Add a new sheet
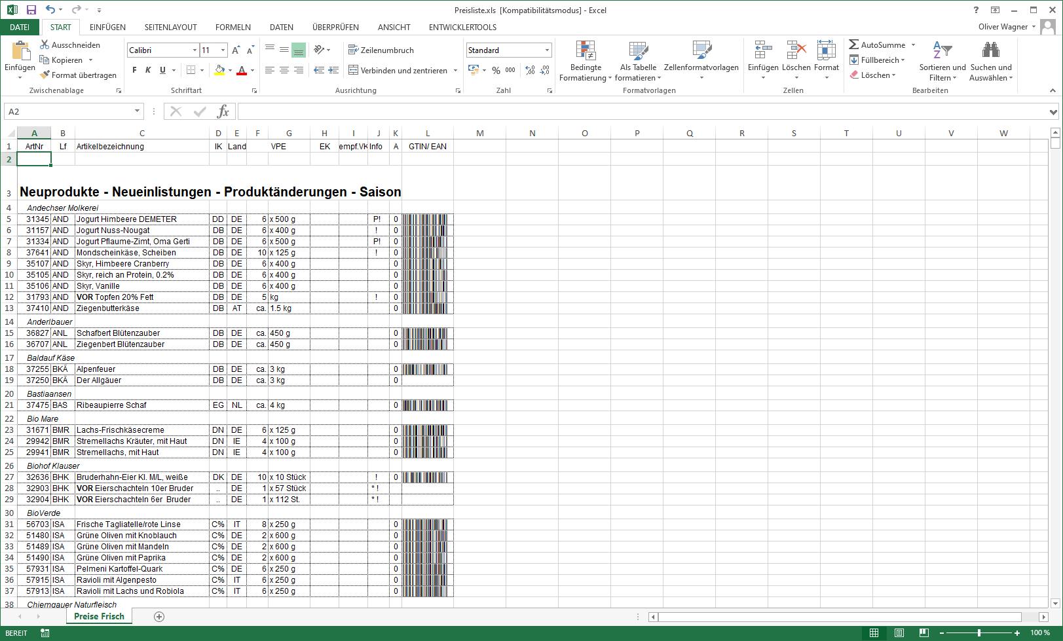The height and width of the screenshot is (641, 1063). [159, 616]
